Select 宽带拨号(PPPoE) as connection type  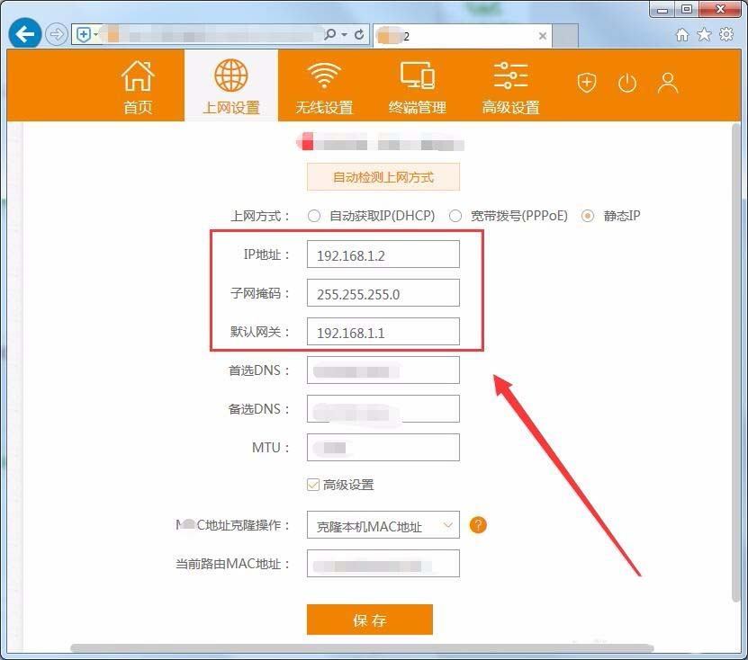click(455, 216)
